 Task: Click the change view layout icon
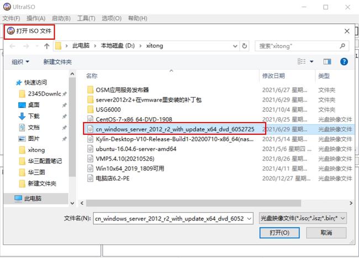[302, 61]
